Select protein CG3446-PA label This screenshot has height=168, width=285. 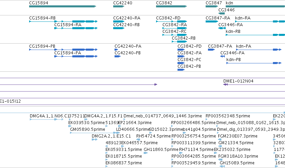(232, 53)
